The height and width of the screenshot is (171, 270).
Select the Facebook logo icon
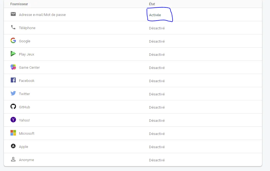coord(13,80)
